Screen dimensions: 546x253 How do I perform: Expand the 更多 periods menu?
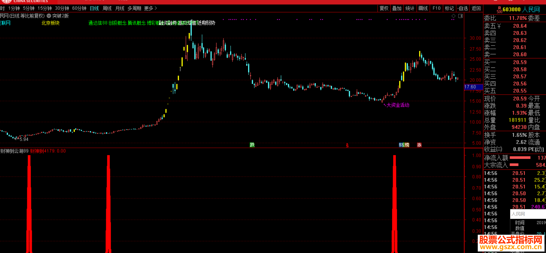(x=151, y=8)
